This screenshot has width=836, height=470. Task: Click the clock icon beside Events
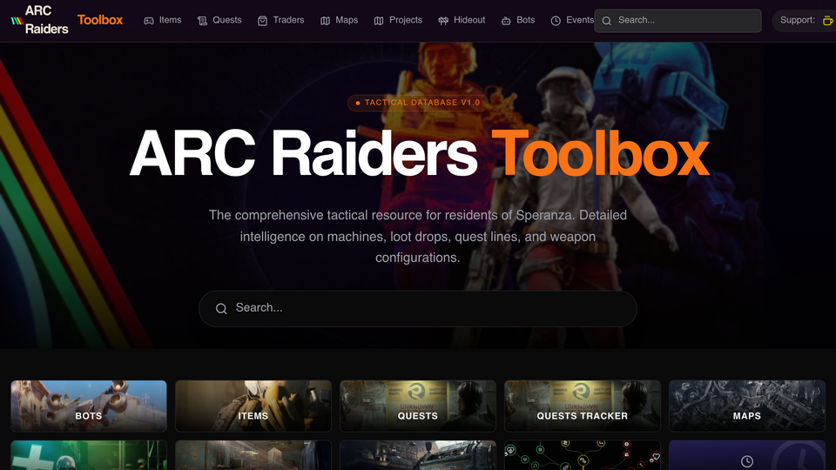coord(556,21)
